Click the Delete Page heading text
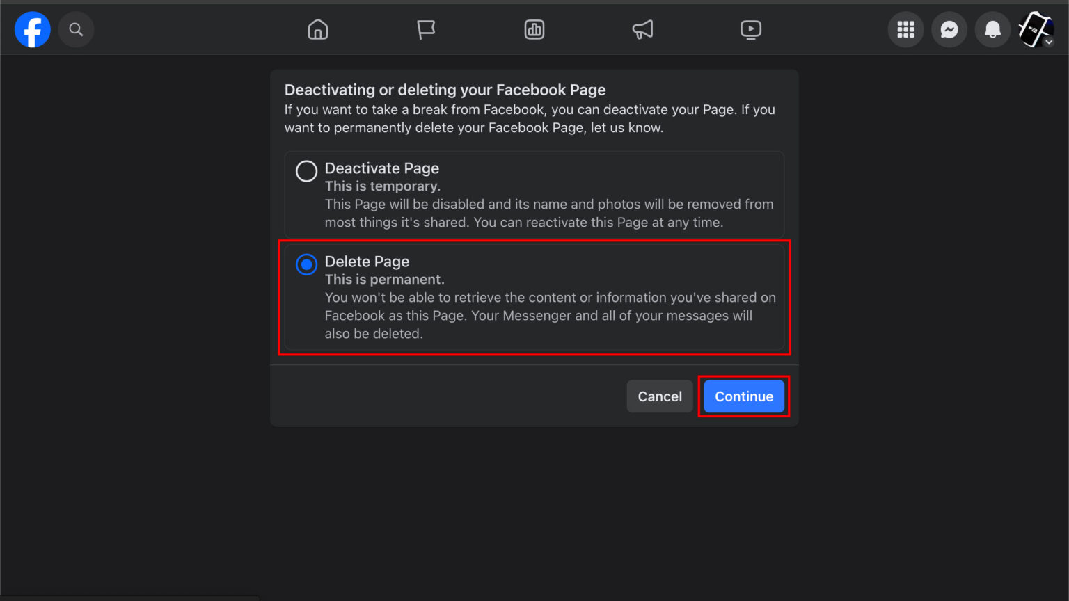Screen dimensions: 1069x601 [x=367, y=262]
